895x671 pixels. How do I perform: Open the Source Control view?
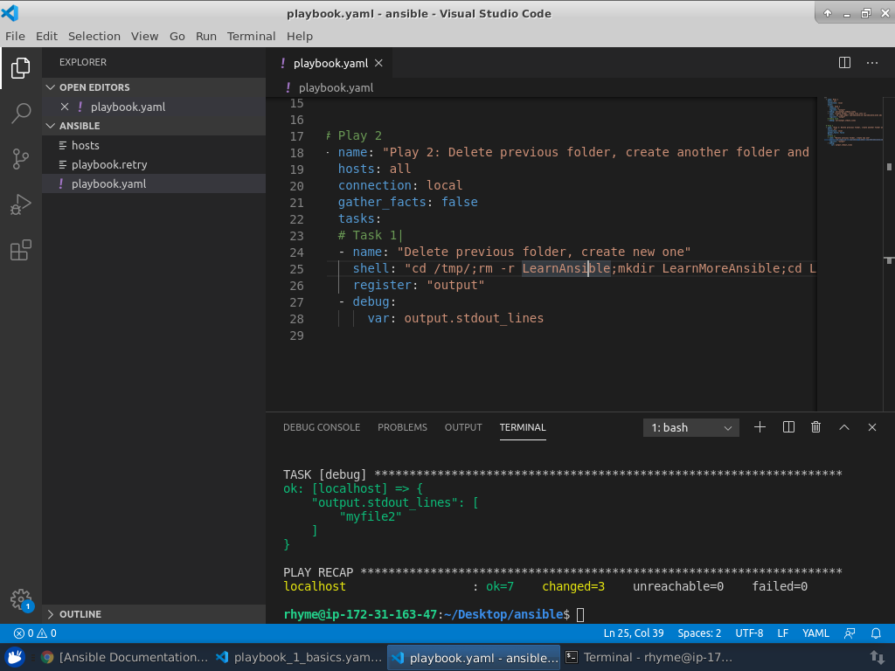[21, 159]
